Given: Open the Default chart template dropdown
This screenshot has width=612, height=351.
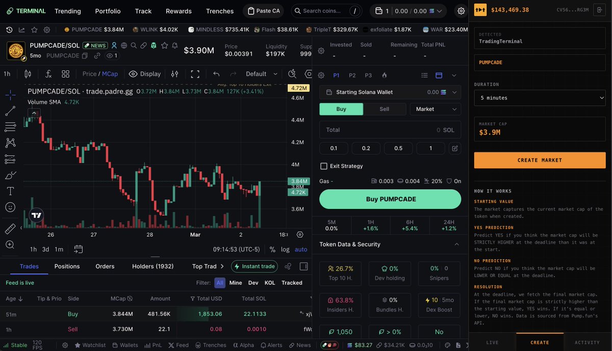Looking at the screenshot, I should pyautogui.click(x=262, y=74).
